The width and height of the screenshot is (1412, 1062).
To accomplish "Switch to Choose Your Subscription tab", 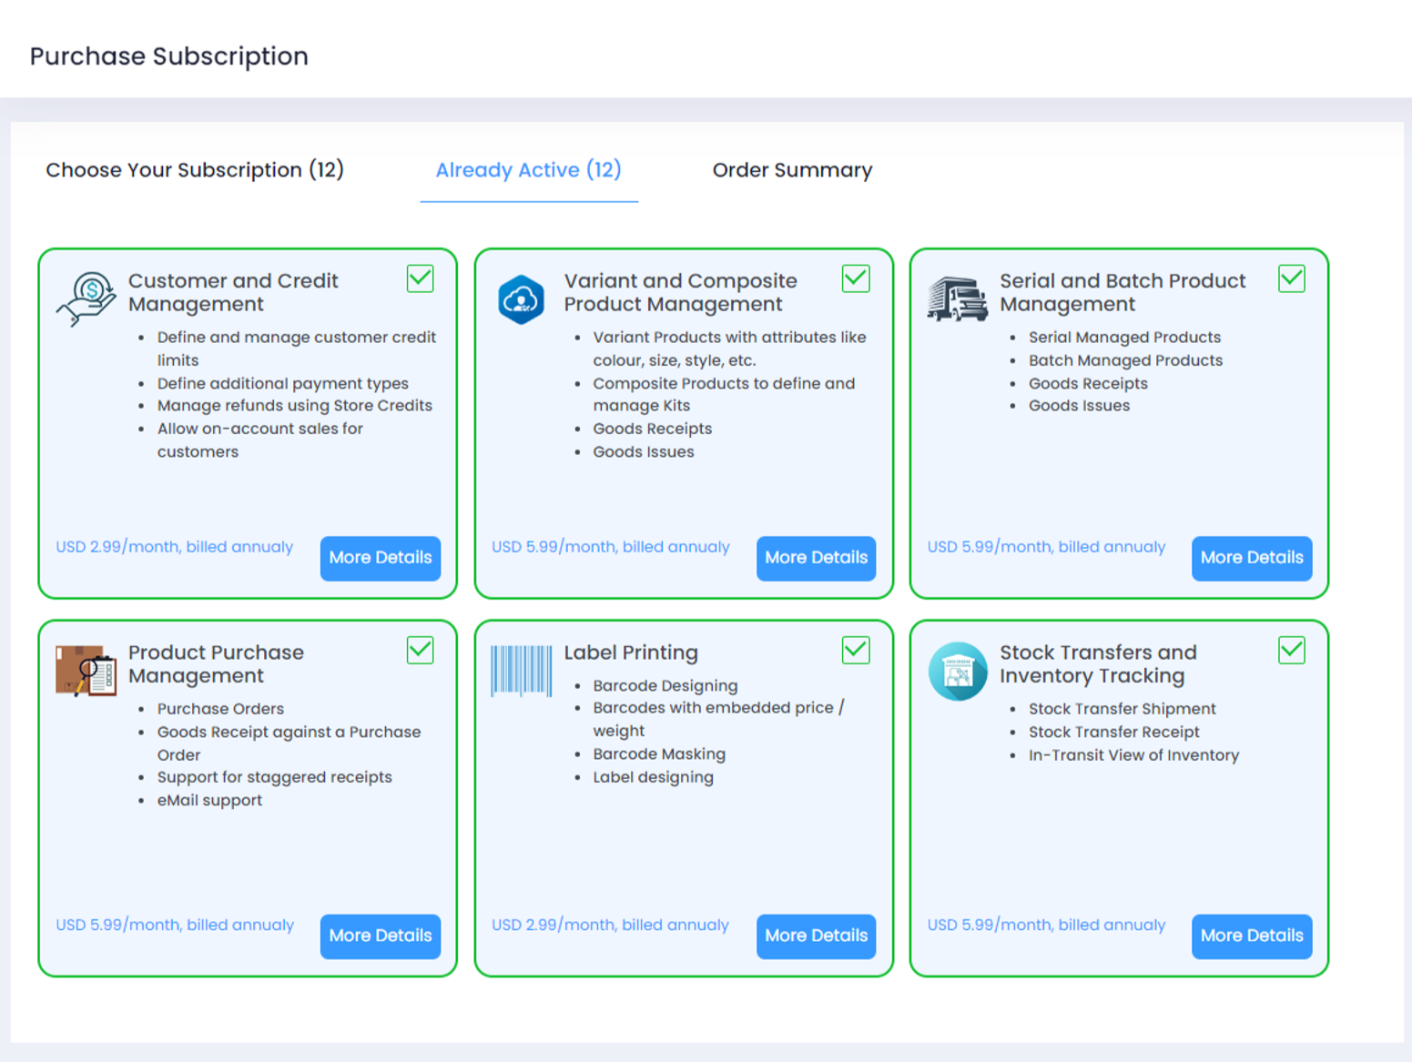I will point(195,170).
